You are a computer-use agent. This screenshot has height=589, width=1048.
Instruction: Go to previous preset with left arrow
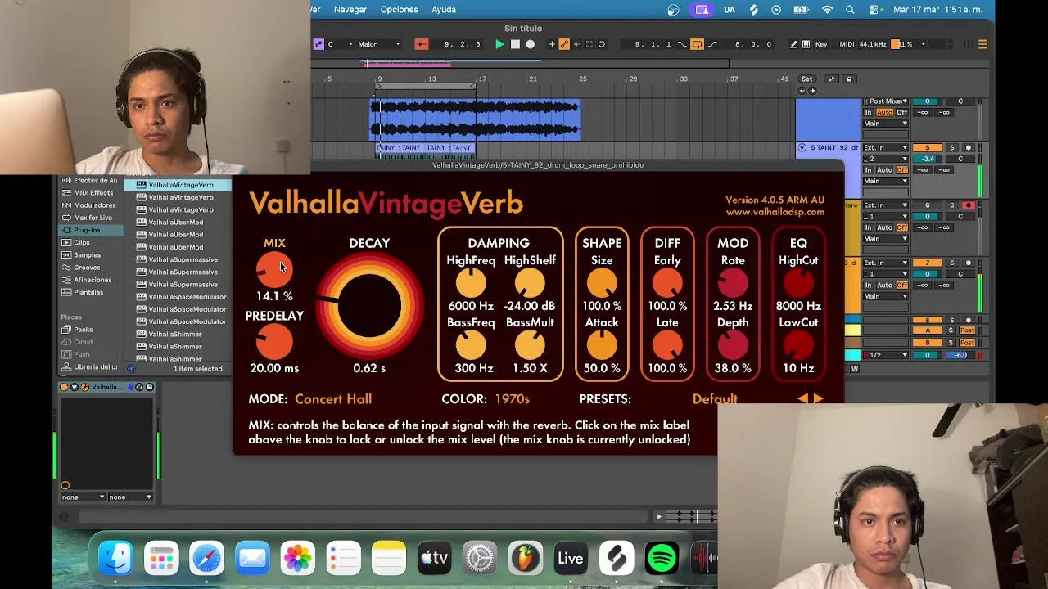[x=802, y=398]
